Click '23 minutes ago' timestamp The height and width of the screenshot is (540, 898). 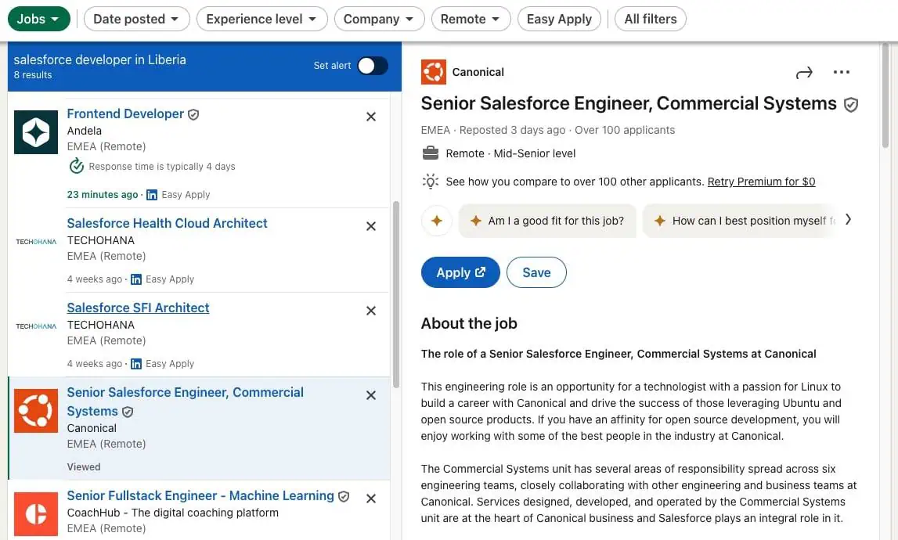(x=103, y=195)
